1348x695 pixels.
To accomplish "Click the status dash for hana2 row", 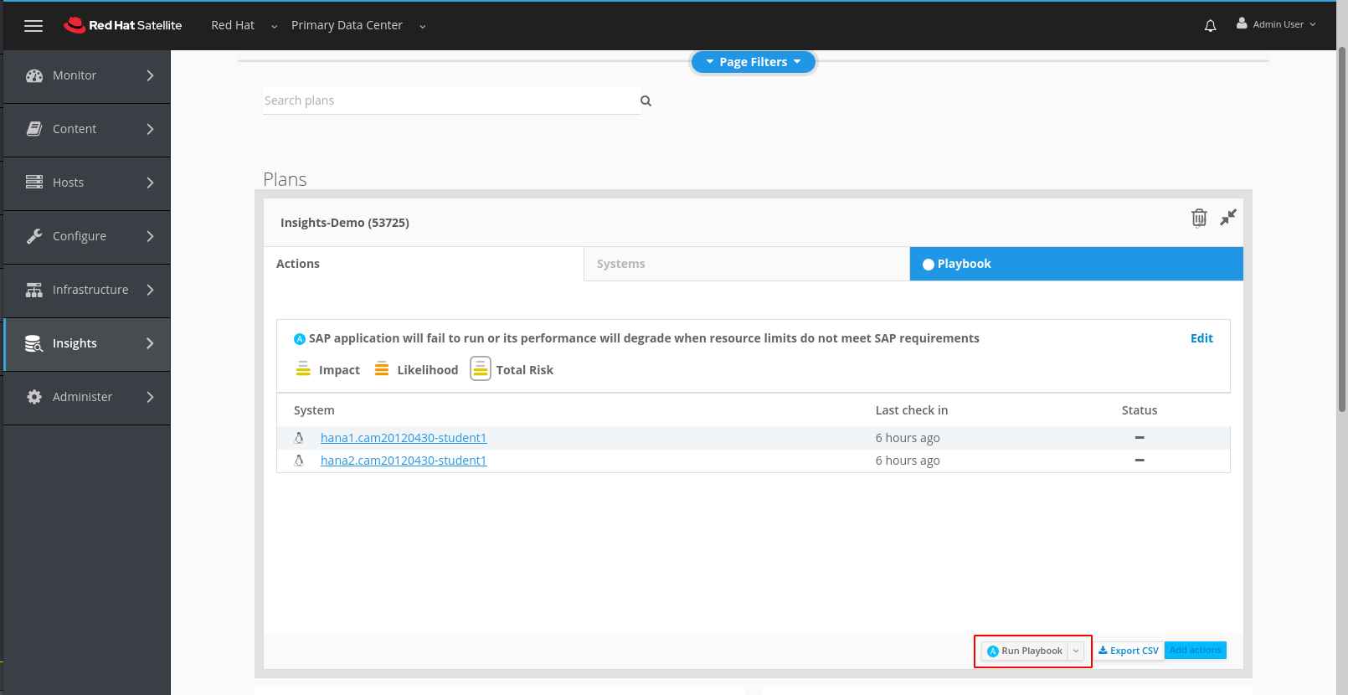I will coord(1140,461).
